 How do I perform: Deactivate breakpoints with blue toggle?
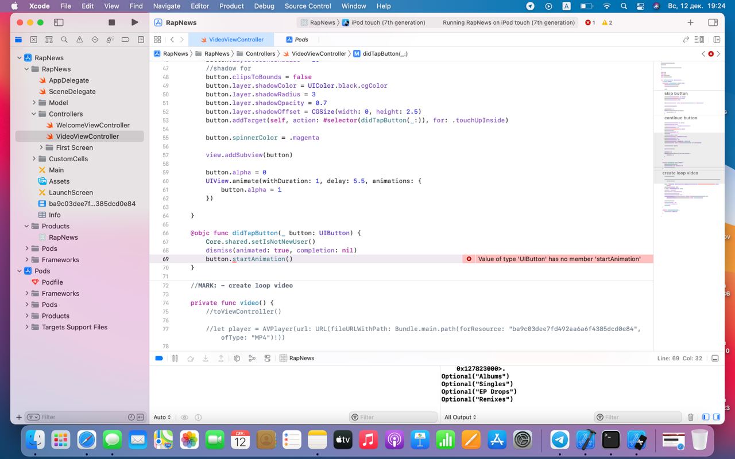pyautogui.click(x=159, y=358)
